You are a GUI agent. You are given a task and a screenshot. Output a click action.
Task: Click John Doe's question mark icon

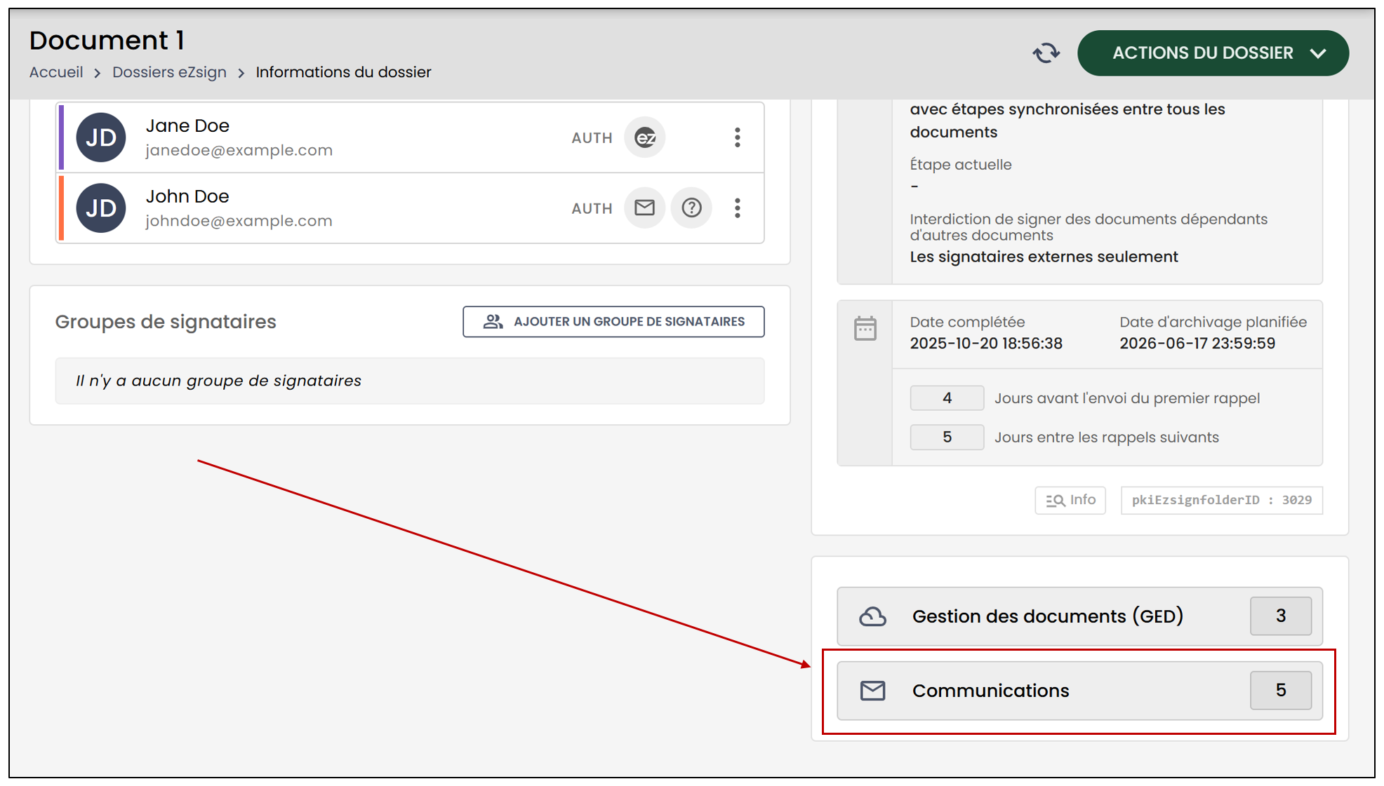point(691,208)
